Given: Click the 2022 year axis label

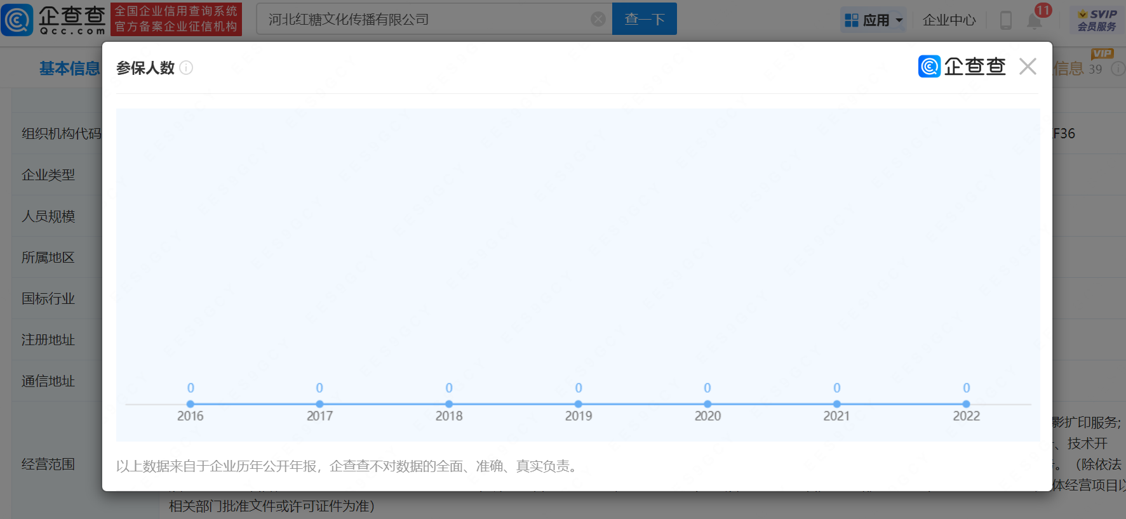Looking at the screenshot, I should pos(966,416).
